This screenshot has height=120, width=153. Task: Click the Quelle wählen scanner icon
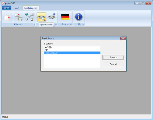(42, 17)
